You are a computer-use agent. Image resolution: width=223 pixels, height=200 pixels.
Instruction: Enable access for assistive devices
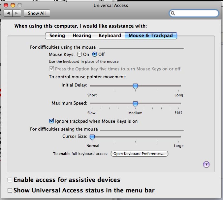point(10,180)
